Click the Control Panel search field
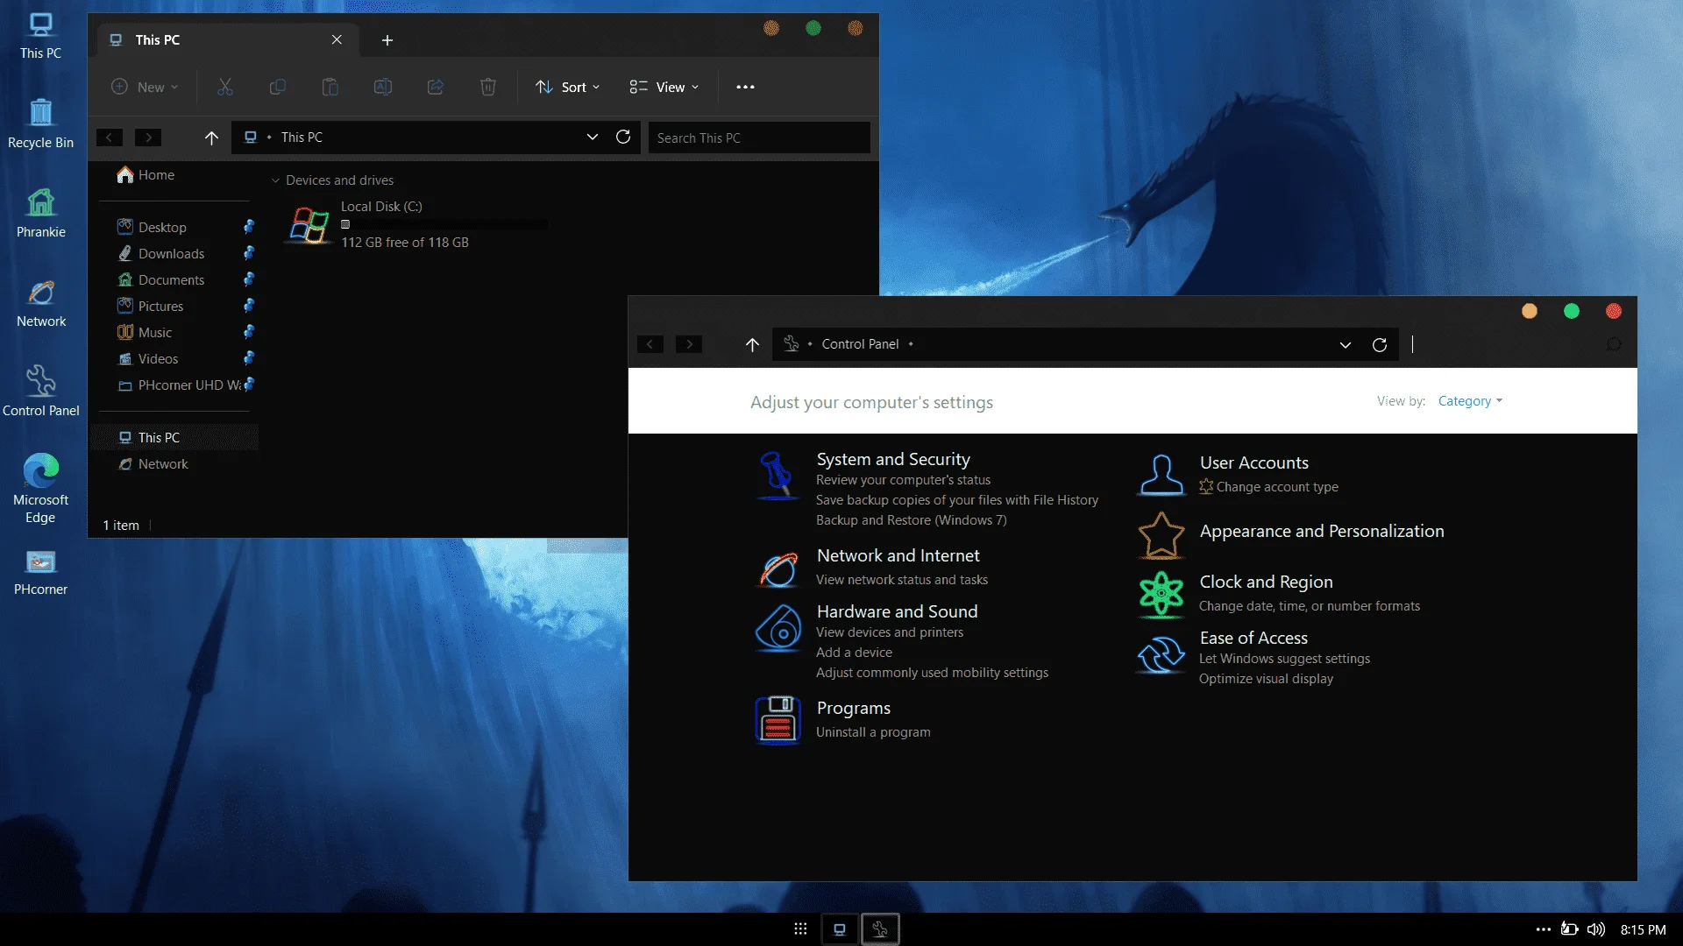The height and width of the screenshot is (946, 1683). pos(1517,344)
